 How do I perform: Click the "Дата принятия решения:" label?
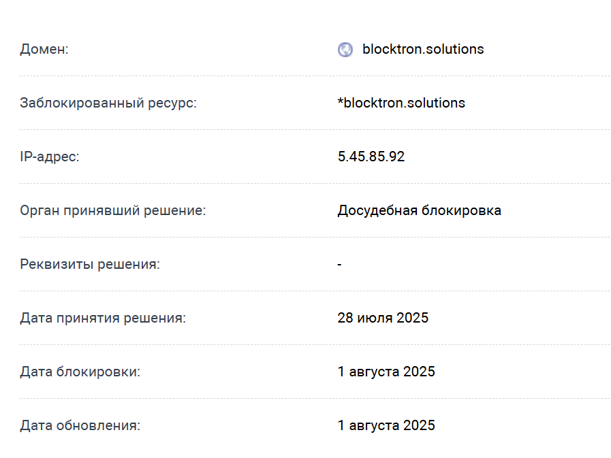[x=103, y=318]
